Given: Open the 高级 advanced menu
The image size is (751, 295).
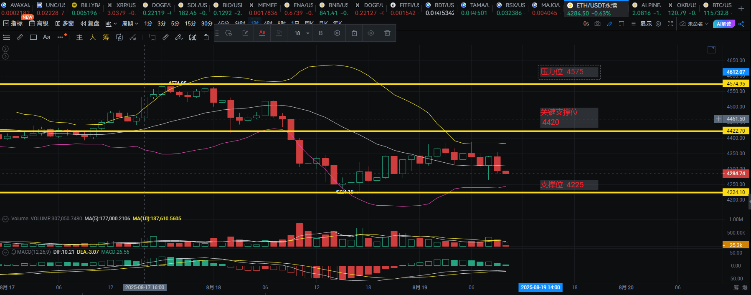Looking at the screenshot, I should pyautogui.click(x=39, y=24).
